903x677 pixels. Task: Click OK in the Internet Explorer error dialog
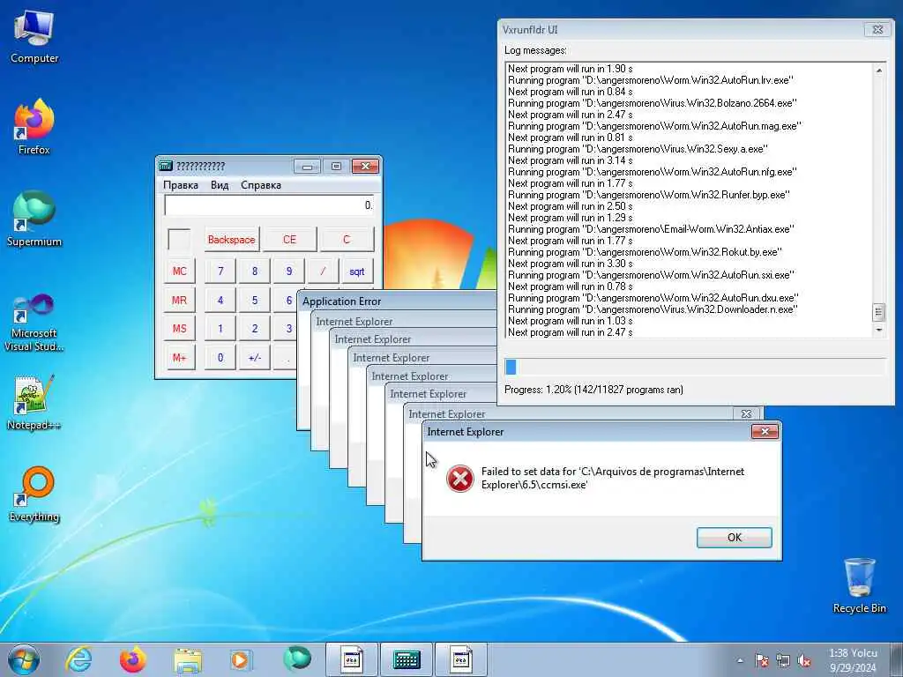click(735, 537)
